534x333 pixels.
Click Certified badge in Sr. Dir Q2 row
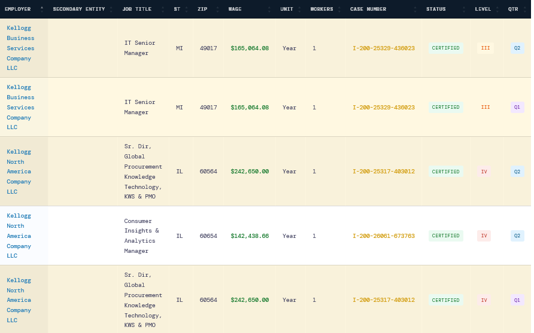pos(446,172)
